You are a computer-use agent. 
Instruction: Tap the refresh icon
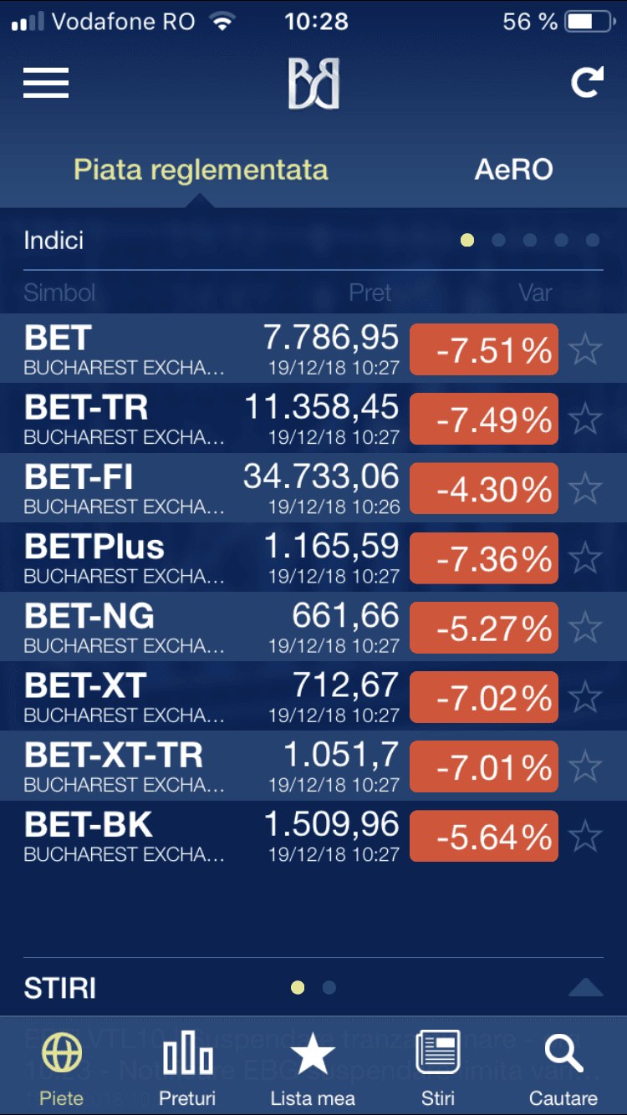click(x=587, y=82)
